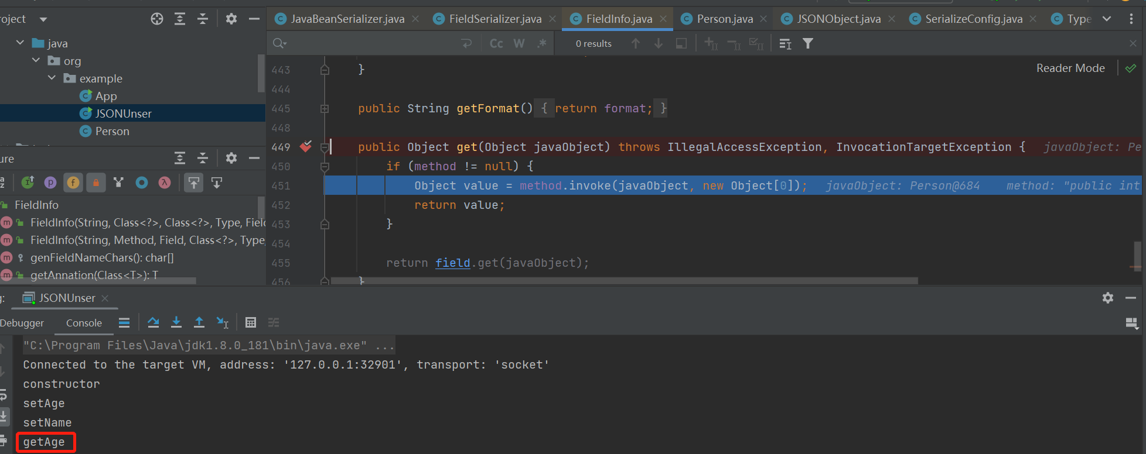
Task: Open the hidden editor tabs dropdown
Action: click(x=1107, y=19)
